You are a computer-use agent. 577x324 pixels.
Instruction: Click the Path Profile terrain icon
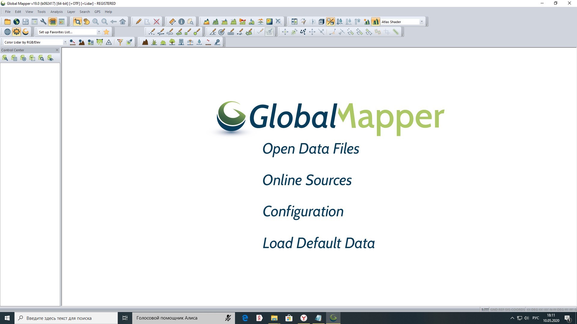tap(206, 22)
